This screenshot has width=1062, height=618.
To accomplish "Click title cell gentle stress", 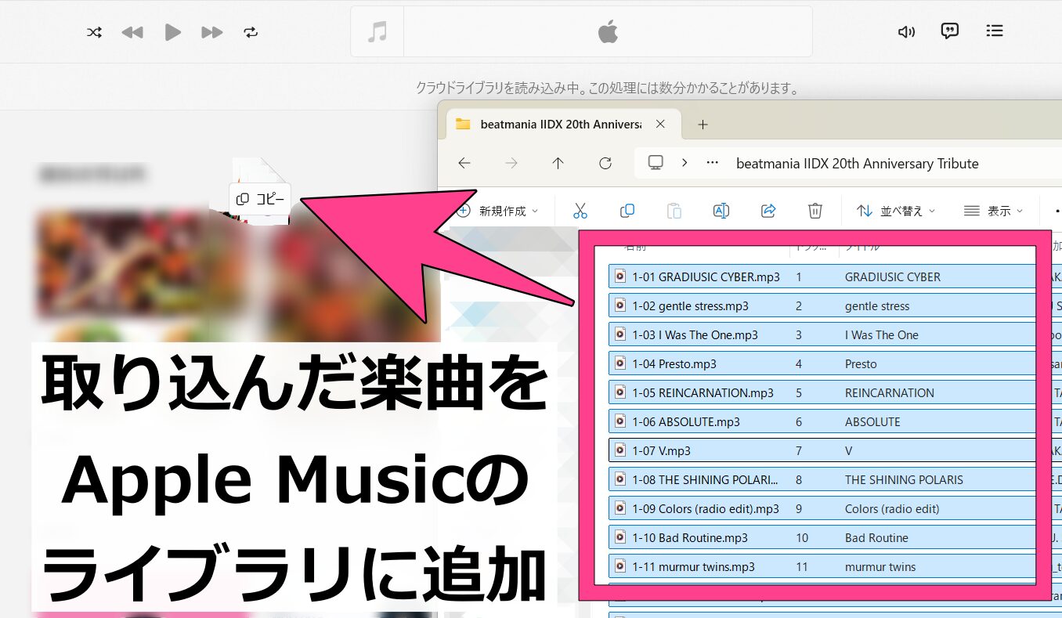I will point(877,305).
